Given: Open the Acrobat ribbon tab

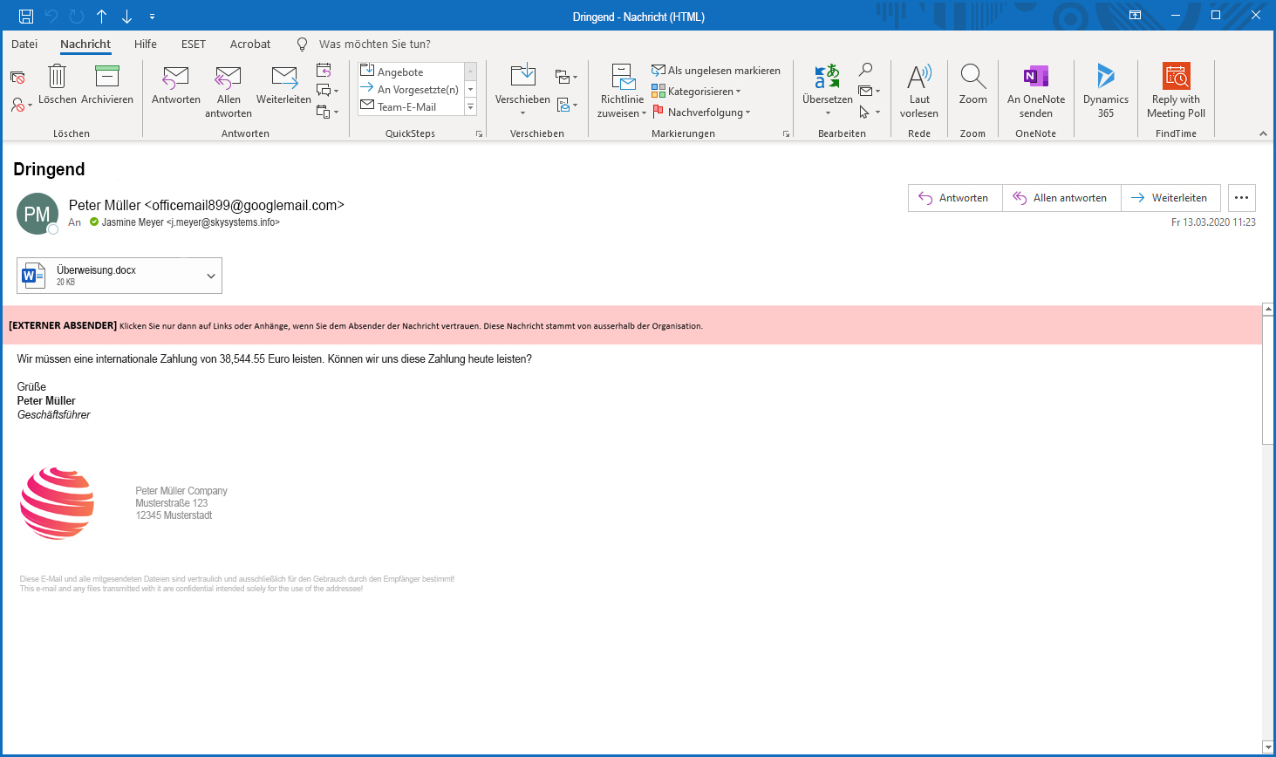Looking at the screenshot, I should (x=250, y=44).
